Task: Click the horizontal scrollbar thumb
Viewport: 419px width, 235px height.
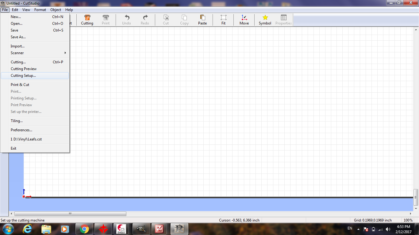Action: coord(70,214)
